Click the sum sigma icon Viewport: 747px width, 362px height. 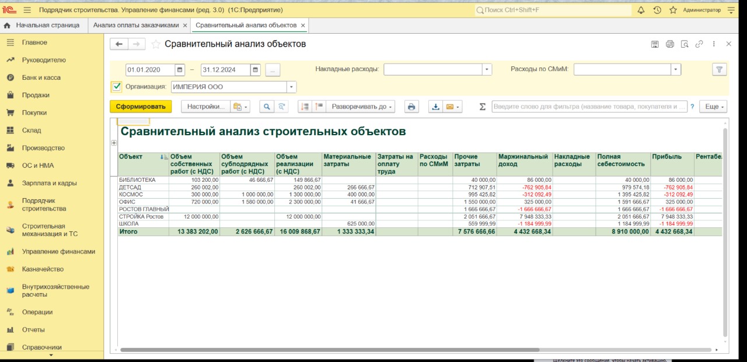(482, 107)
